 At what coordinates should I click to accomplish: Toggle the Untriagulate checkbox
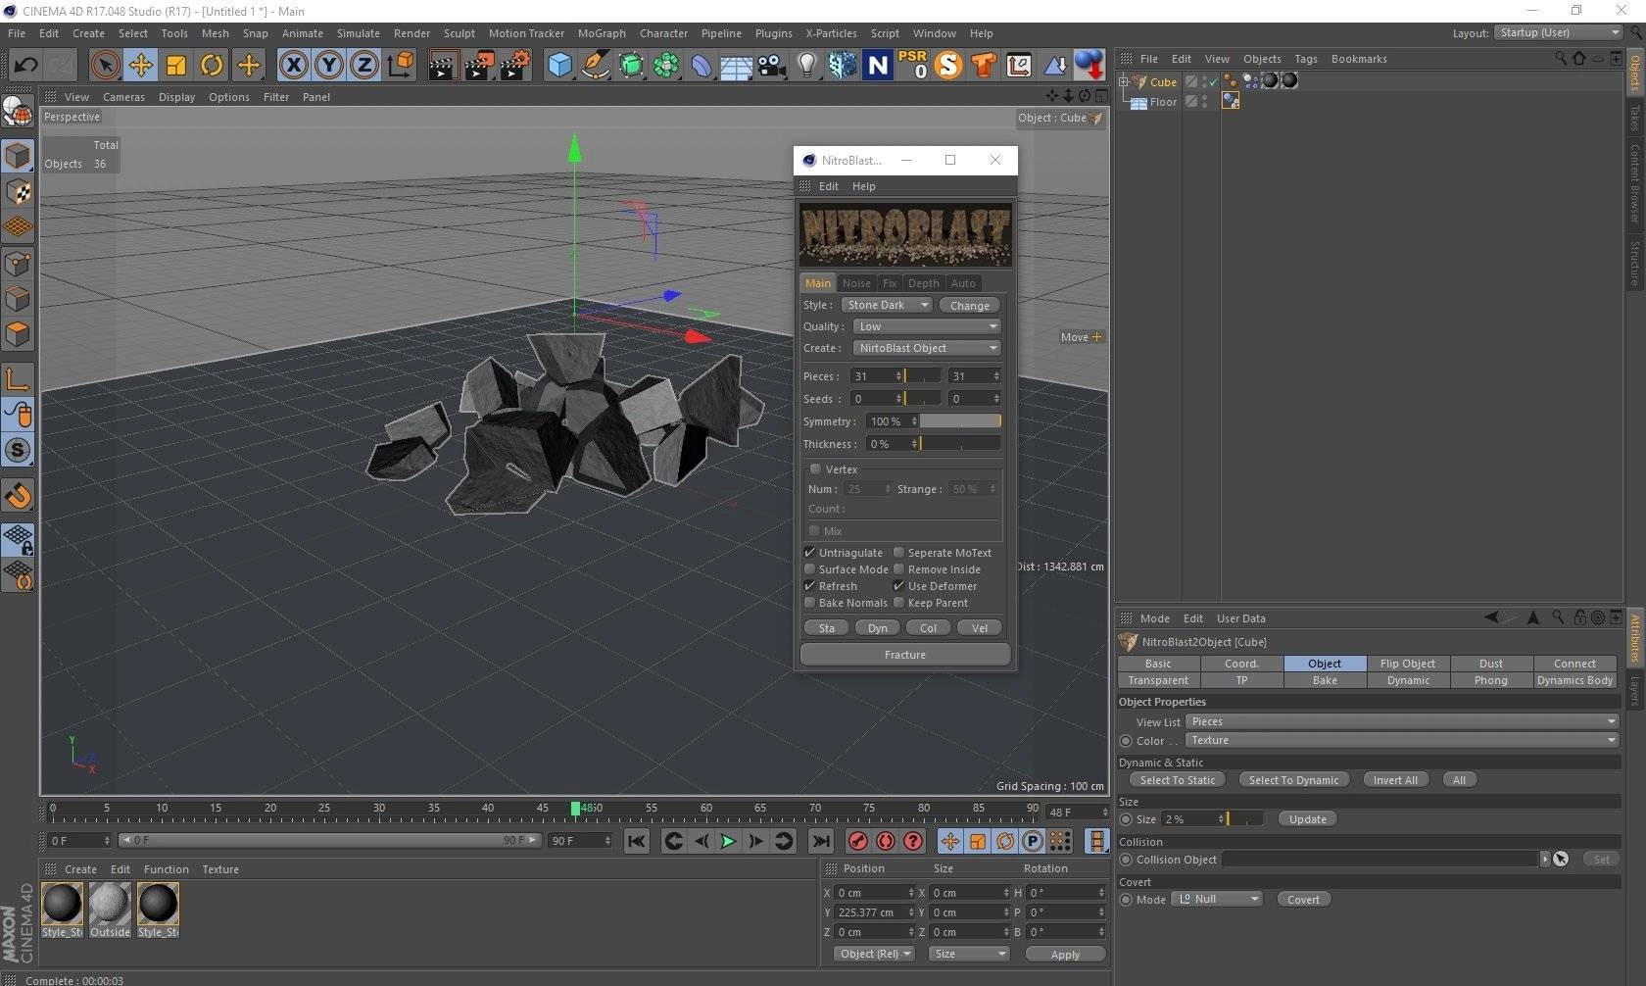(809, 553)
